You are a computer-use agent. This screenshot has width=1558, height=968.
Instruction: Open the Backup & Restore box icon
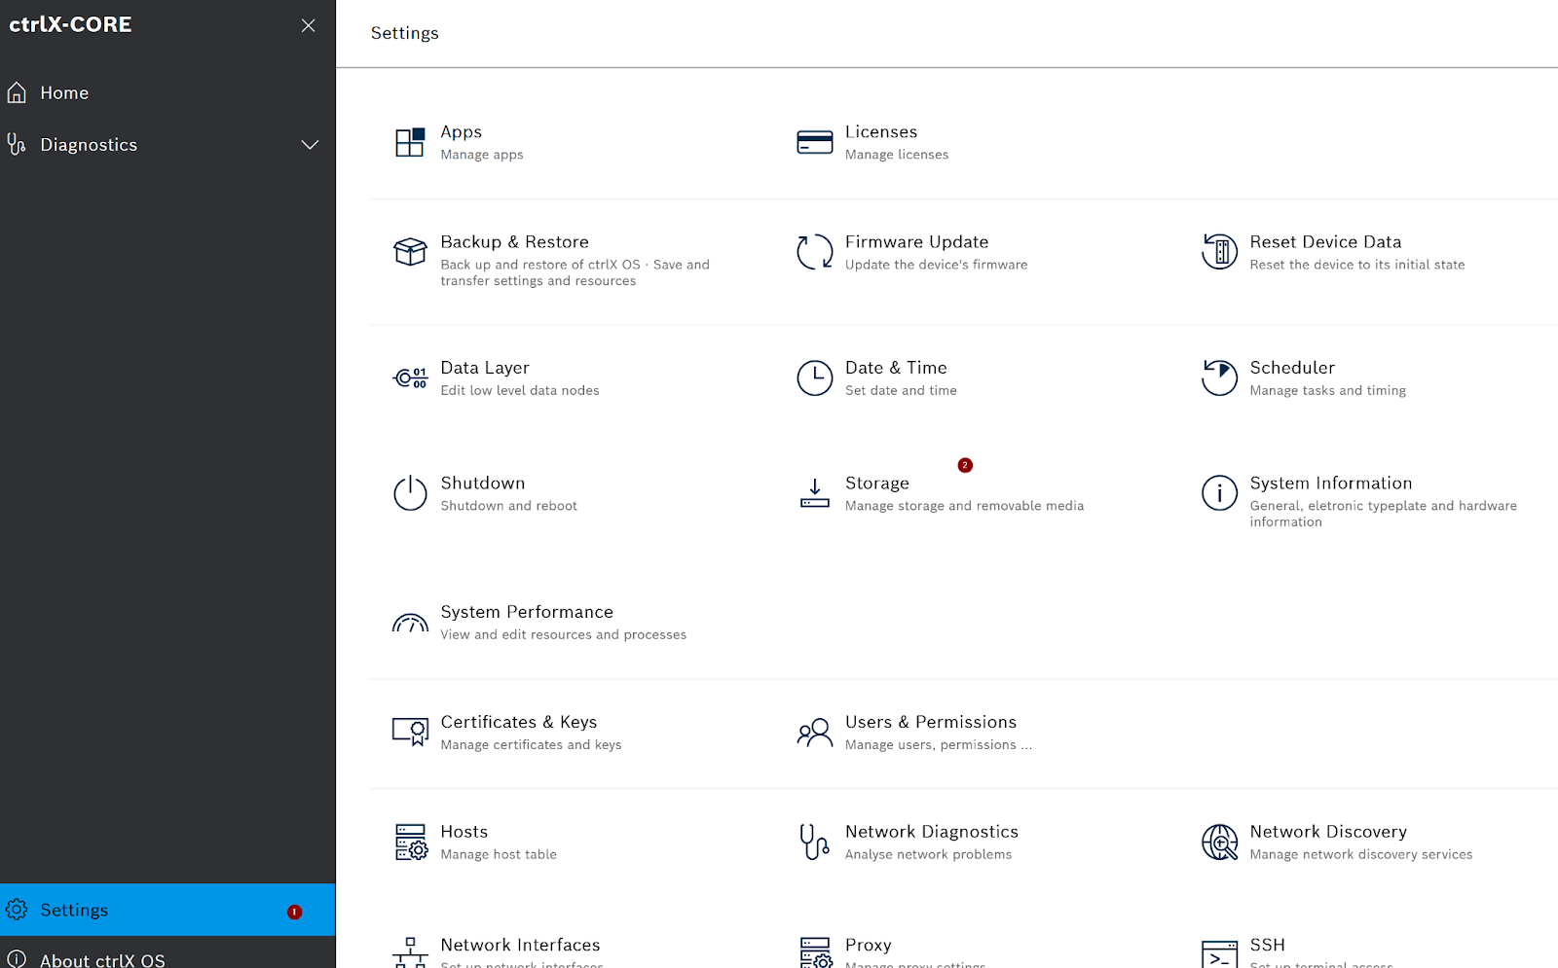[410, 252]
